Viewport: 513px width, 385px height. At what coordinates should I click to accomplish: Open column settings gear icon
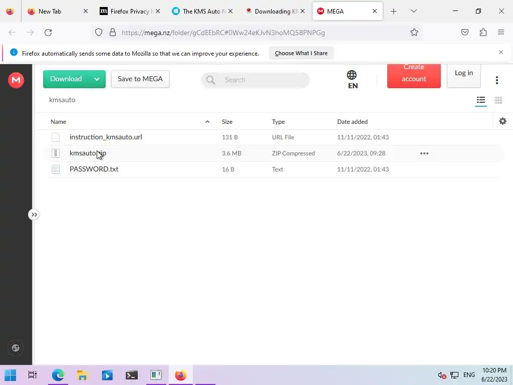[502, 121]
